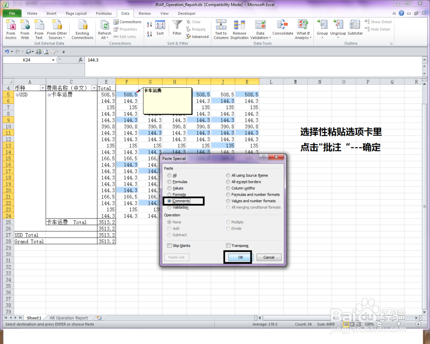Click Paste Special help button
The width and height of the screenshot is (430, 344).
point(264,157)
